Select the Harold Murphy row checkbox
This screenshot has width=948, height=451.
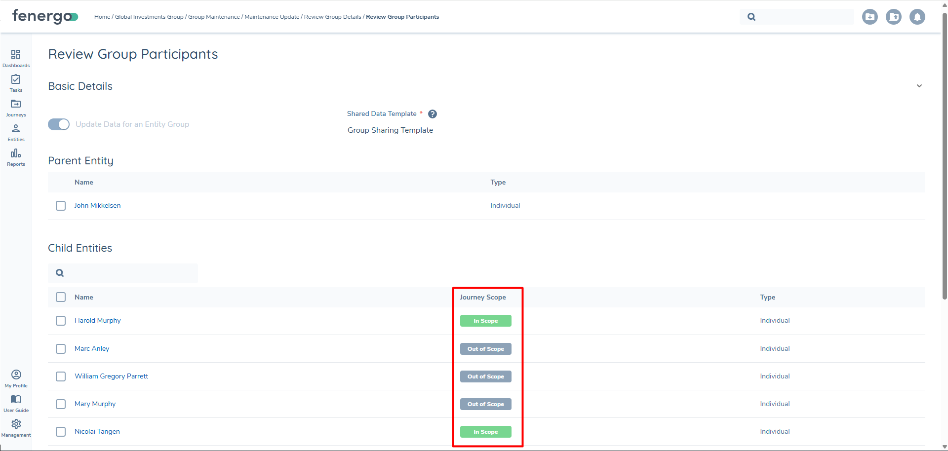[61, 321]
